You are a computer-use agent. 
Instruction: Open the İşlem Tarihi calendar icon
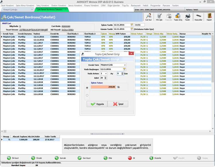132,25
